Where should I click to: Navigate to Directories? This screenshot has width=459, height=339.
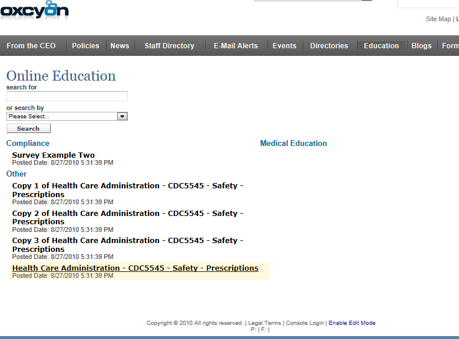[x=329, y=46]
